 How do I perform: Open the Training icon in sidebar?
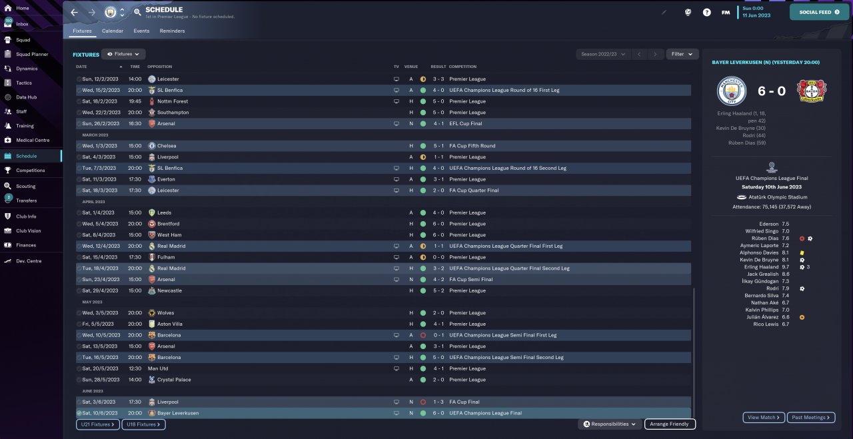point(8,126)
